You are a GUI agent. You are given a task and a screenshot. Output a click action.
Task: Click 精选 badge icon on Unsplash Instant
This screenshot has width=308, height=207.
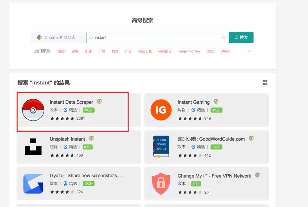click(x=65, y=147)
